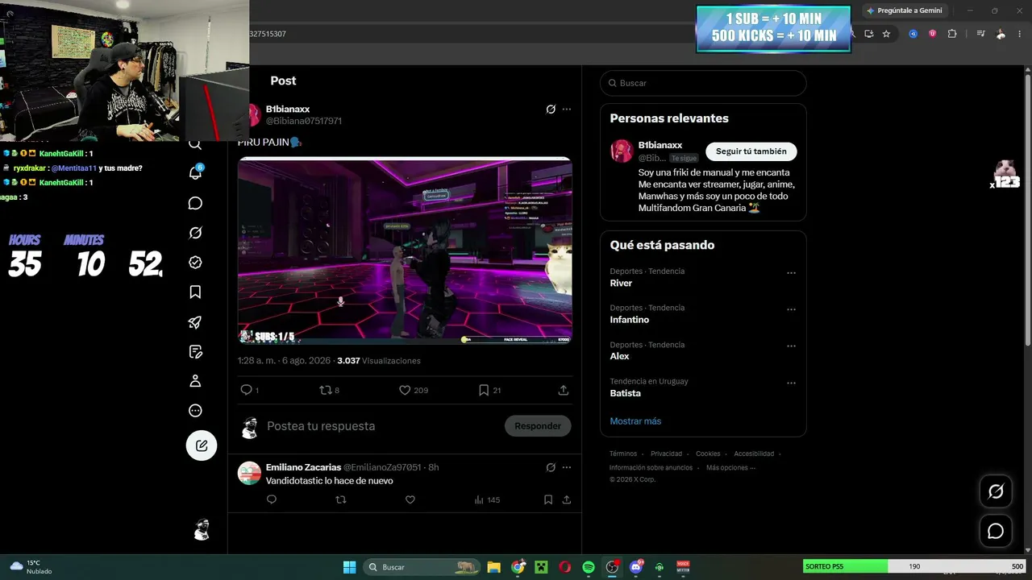This screenshot has height=580, width=1032.
Task: Open Más opciones in the footer
Action: [730, 468]
